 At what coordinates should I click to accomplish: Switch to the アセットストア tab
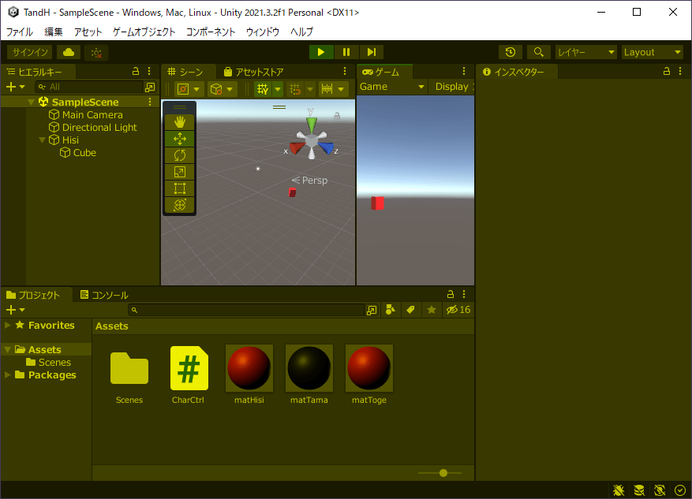254,72
